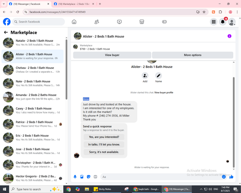Choose a sticker icon
This screenshot has width=241, height=193.
tap(89, 177)
